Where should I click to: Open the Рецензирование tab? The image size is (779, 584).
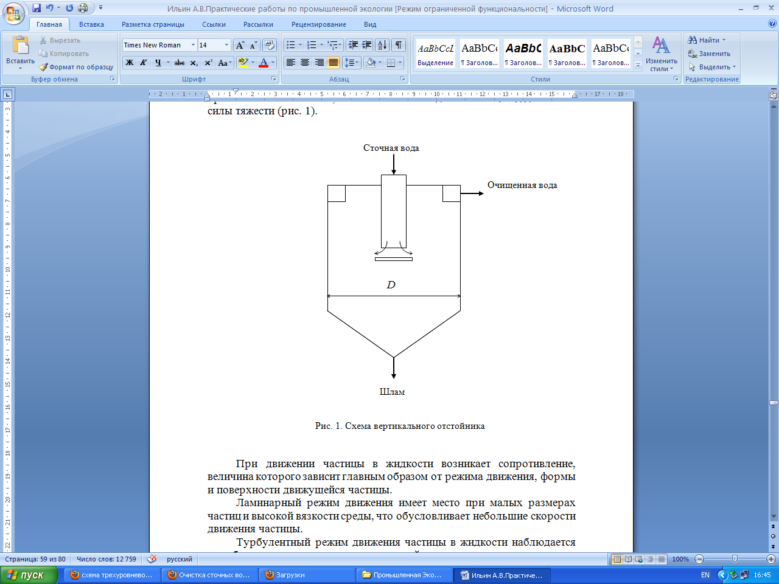tap(318, 24)
